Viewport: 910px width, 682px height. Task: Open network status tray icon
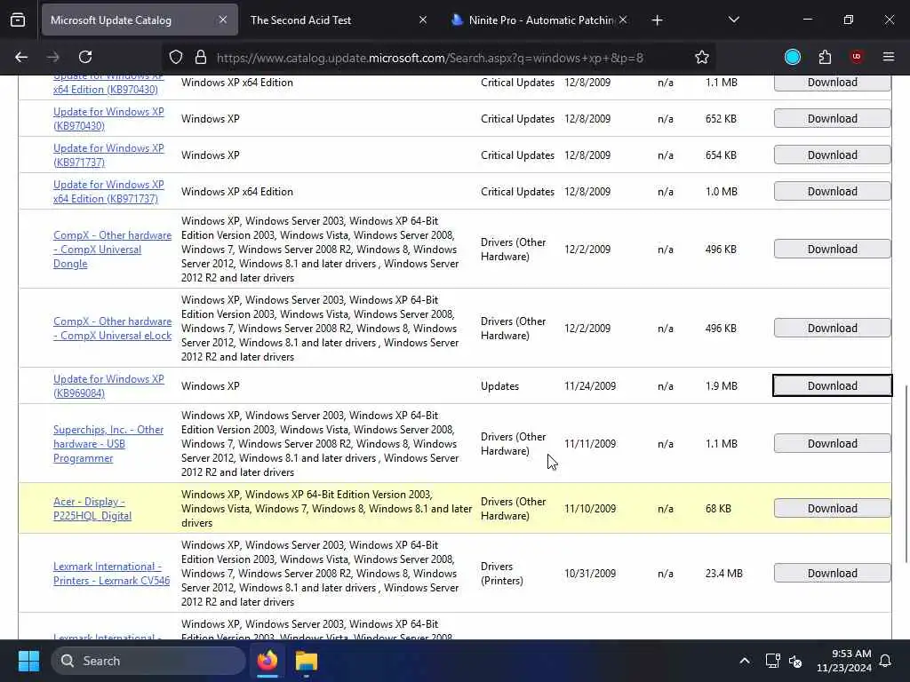coord(772,661)
